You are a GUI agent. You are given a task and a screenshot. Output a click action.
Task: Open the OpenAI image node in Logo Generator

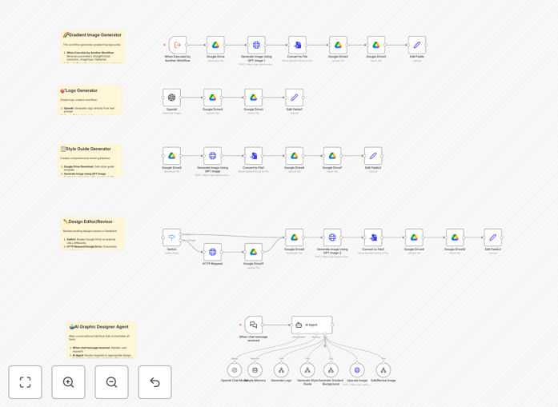[171, 98]
